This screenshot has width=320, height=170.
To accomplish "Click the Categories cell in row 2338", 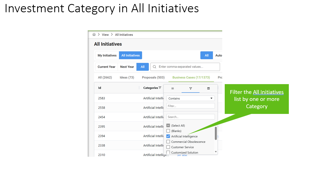I will (153, 145).
